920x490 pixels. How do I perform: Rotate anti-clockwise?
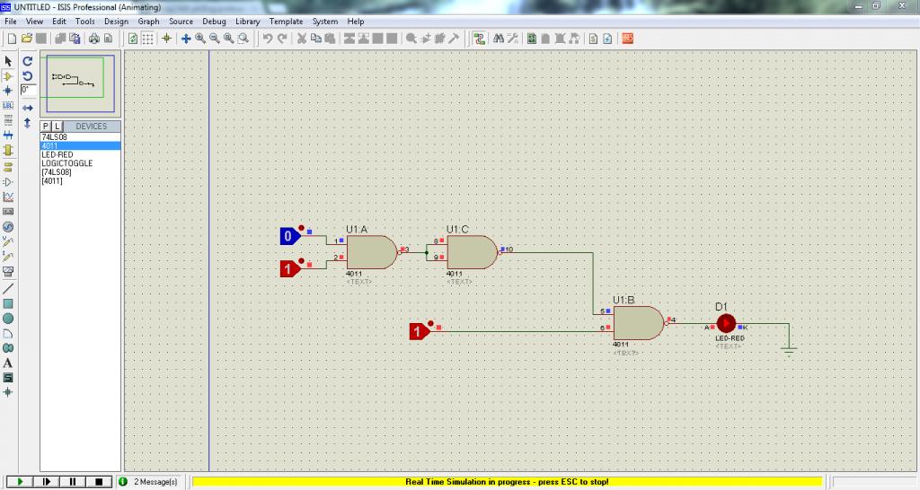[x=27, y=76]
